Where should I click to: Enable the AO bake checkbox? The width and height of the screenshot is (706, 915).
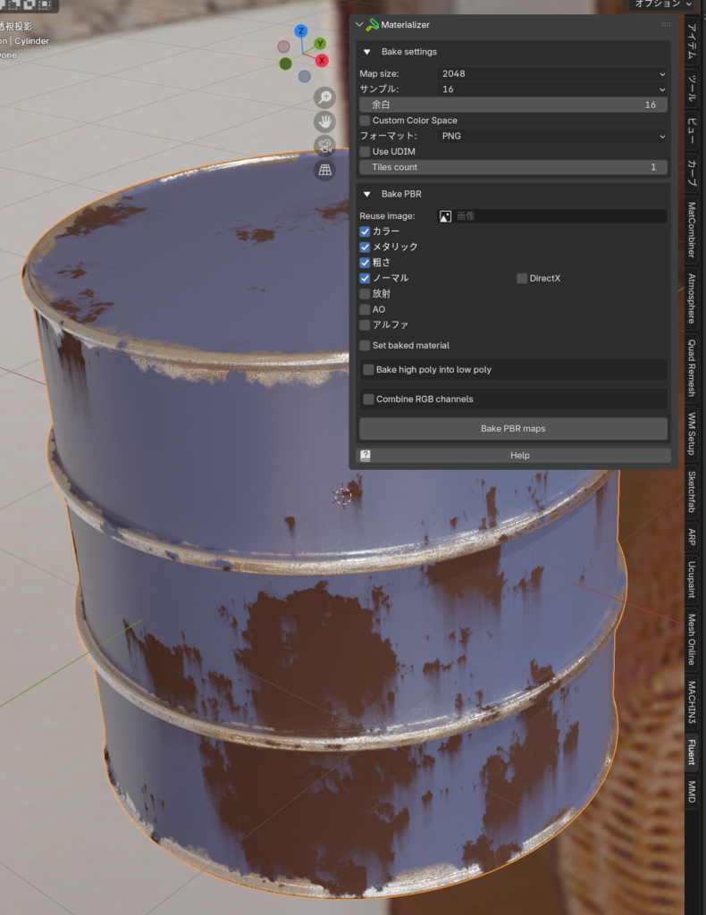tap(365, 309)
